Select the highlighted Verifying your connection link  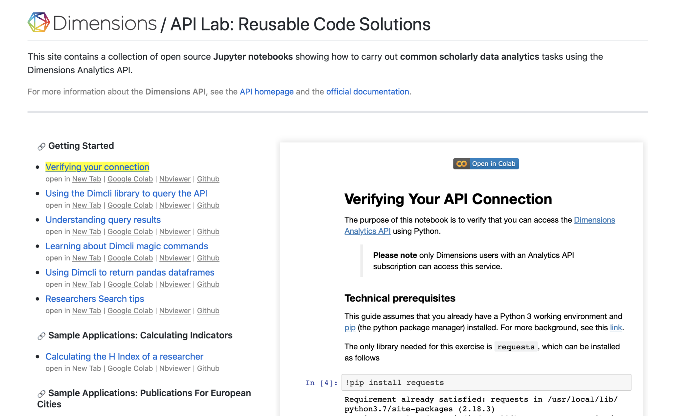(97, 167)
